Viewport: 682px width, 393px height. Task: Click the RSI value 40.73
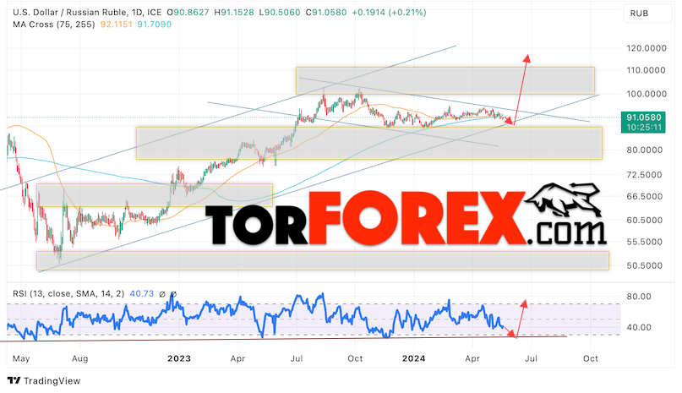(142, 294)
